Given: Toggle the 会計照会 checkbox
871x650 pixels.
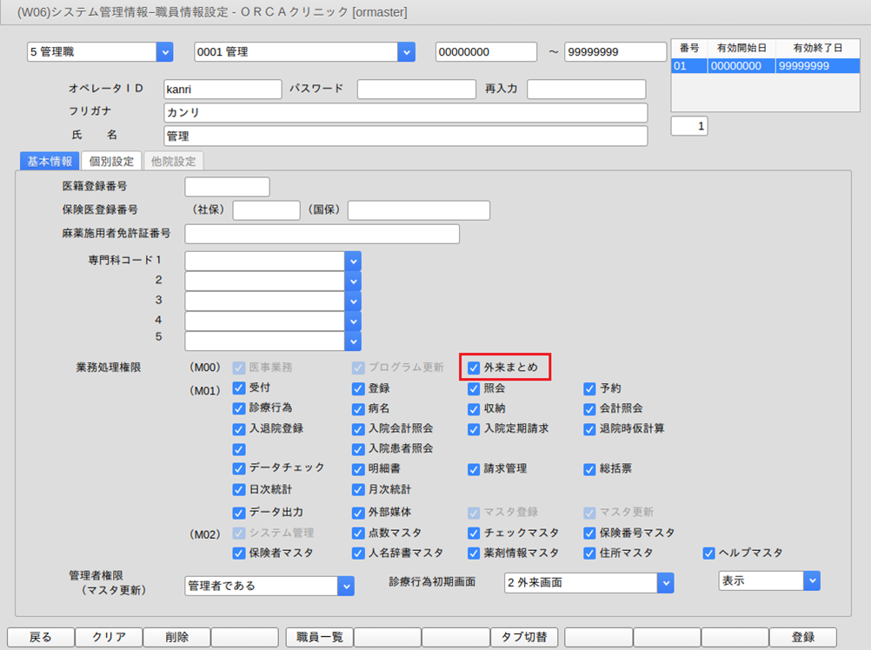Looking at the screenshot, I should point(590,408).
